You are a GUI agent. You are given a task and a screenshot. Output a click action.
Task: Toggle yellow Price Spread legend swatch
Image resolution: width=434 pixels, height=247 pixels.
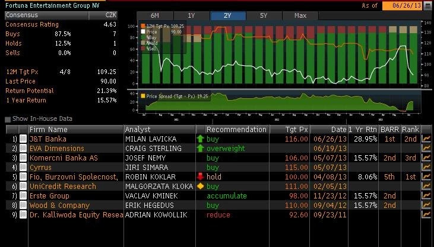[143, 96]
